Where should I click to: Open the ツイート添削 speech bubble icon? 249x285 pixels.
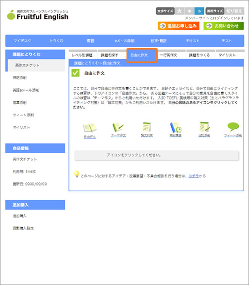[233, 127]
